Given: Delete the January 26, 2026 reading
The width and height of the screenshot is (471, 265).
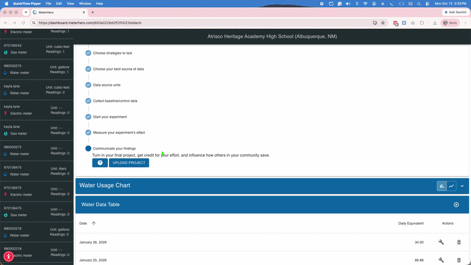Looking at the screenshot, I should 459,242.
